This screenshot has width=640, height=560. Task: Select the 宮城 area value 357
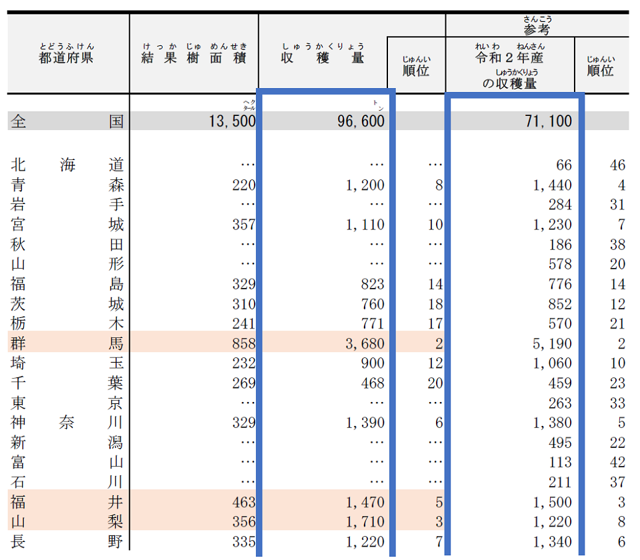pos(243,225)
